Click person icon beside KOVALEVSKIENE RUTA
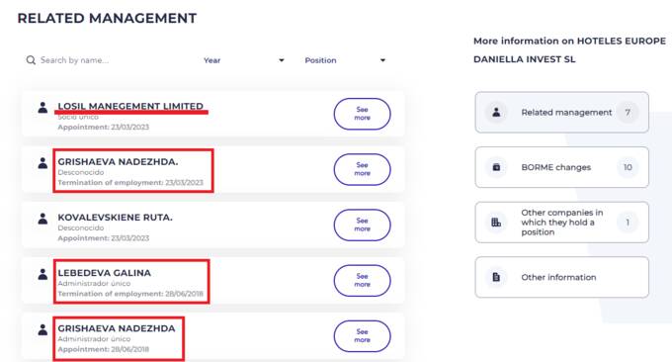 [x=42, y=219]
